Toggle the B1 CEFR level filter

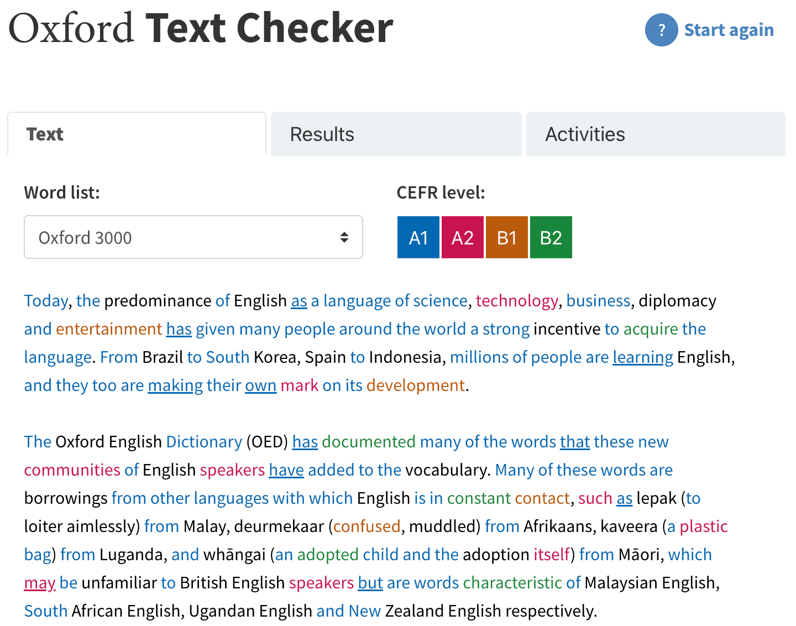[507, 237]
